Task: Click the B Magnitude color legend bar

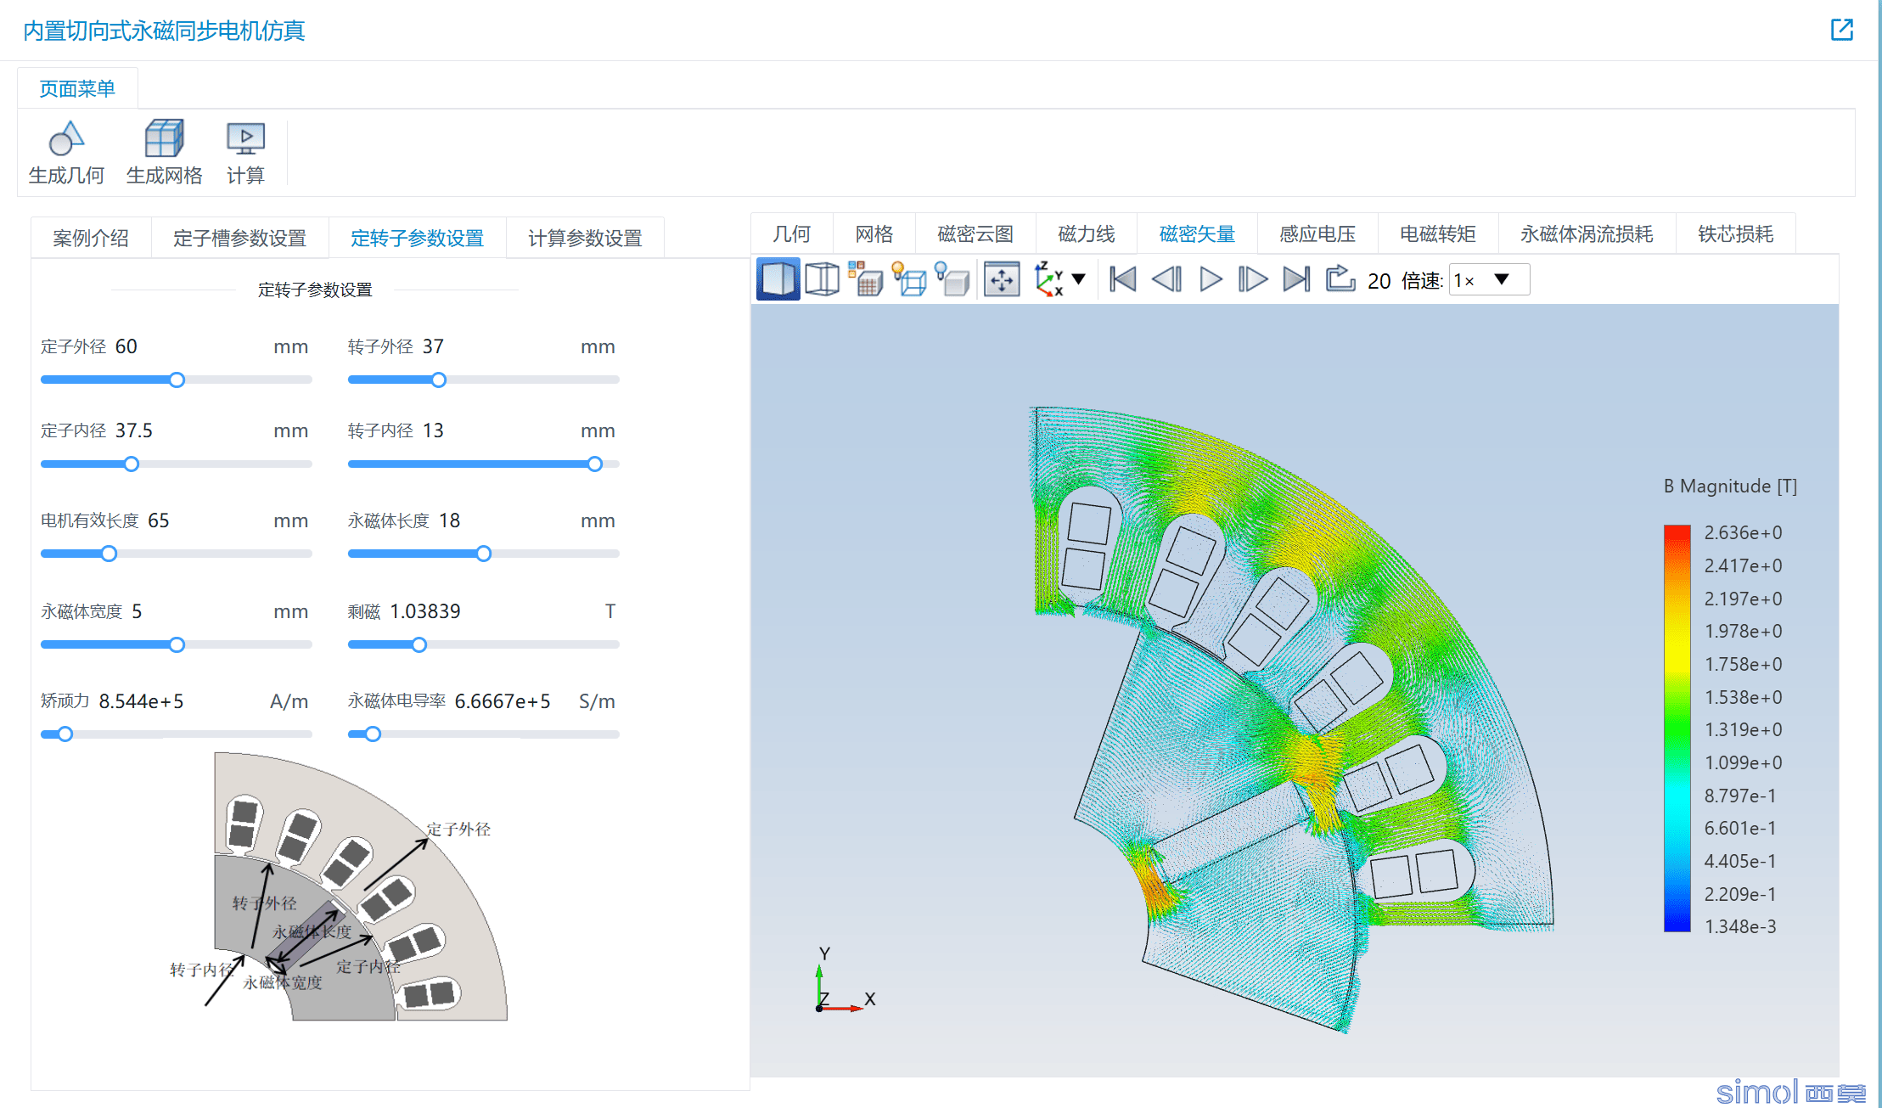Action: click(x=1677, y=728)
